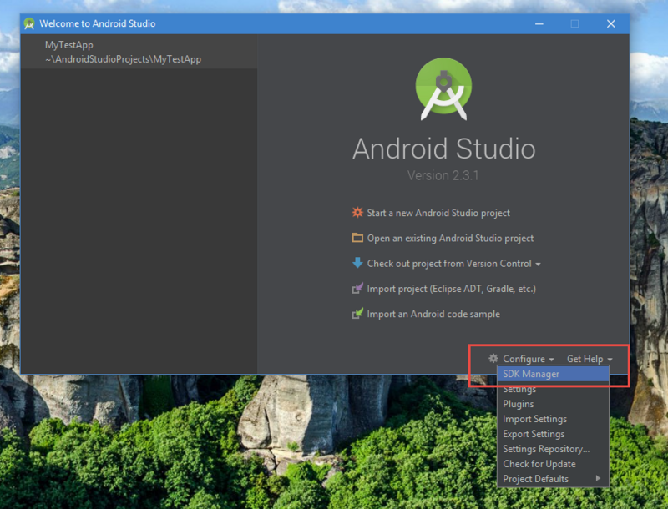Viewport: 668px width, 509px height.
Task: Click the Android Studio title bar icon
Action: pos(29,24)
